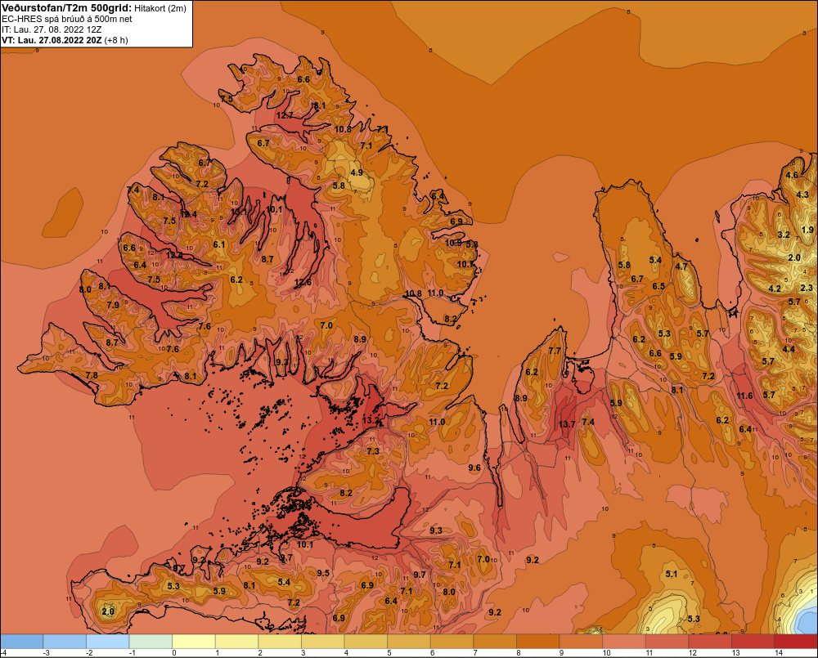Click the 4.2 temperature value
Image resolution: width=818 pixels, height=658 pixels.
click(x=775, y=289)
